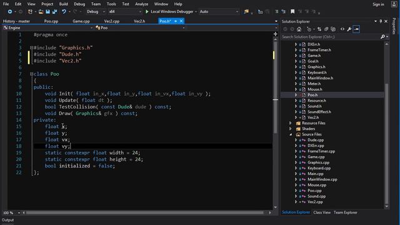Image resolution: width=400 pixels, height=225 pixels.
Task: Open the active files list dropdown arrow
Action: point(276,21)
